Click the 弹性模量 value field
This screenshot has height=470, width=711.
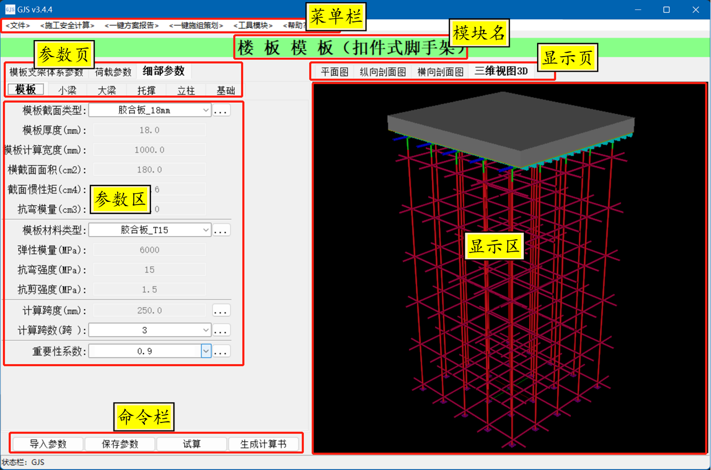[150, 250]
